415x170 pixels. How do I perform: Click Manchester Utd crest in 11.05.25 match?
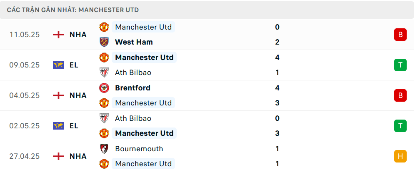tap(104, 27)
